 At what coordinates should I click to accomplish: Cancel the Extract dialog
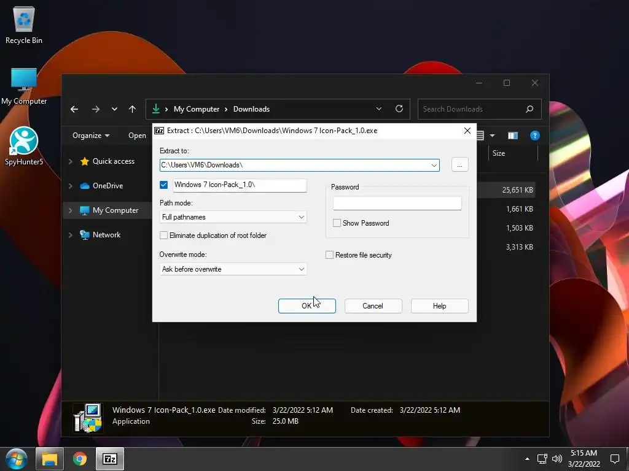pos(373,306)
